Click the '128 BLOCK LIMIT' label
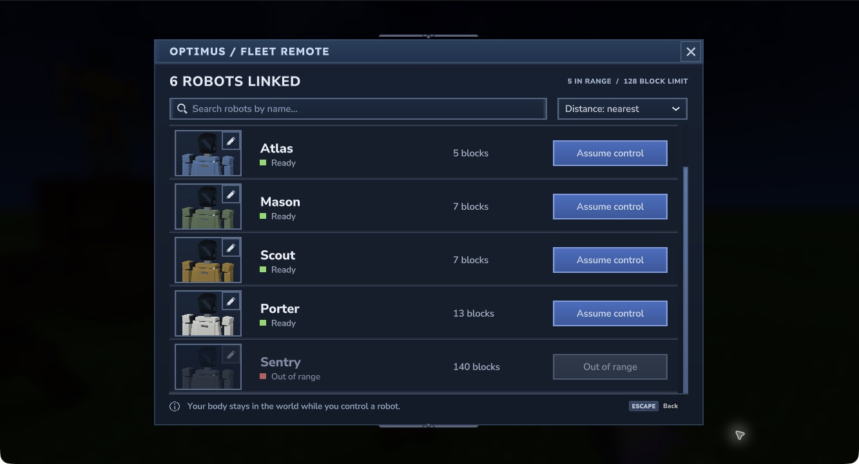The width and height of the screenshot is (859, 464). click(655, 81)
